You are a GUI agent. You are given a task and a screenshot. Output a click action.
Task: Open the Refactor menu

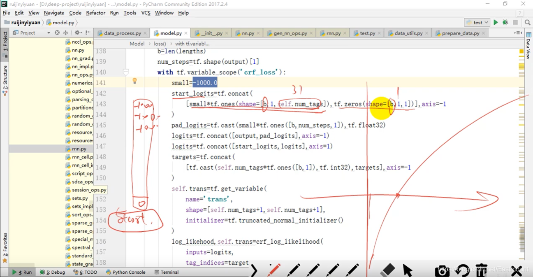tap(96, 13)
